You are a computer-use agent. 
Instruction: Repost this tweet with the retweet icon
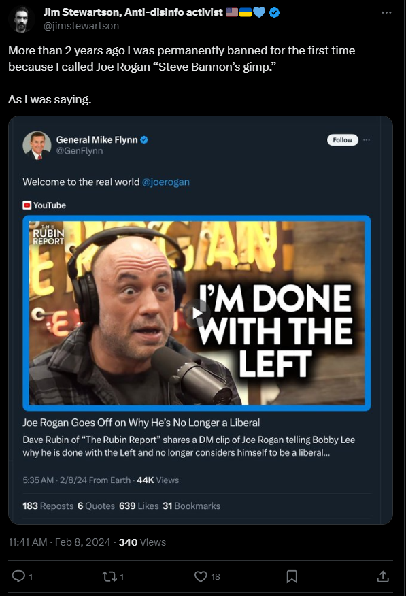point(109,577)
